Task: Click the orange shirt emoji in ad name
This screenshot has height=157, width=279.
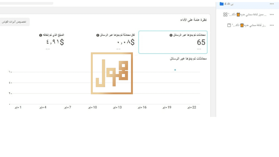Action: click(x=242, y=25)
